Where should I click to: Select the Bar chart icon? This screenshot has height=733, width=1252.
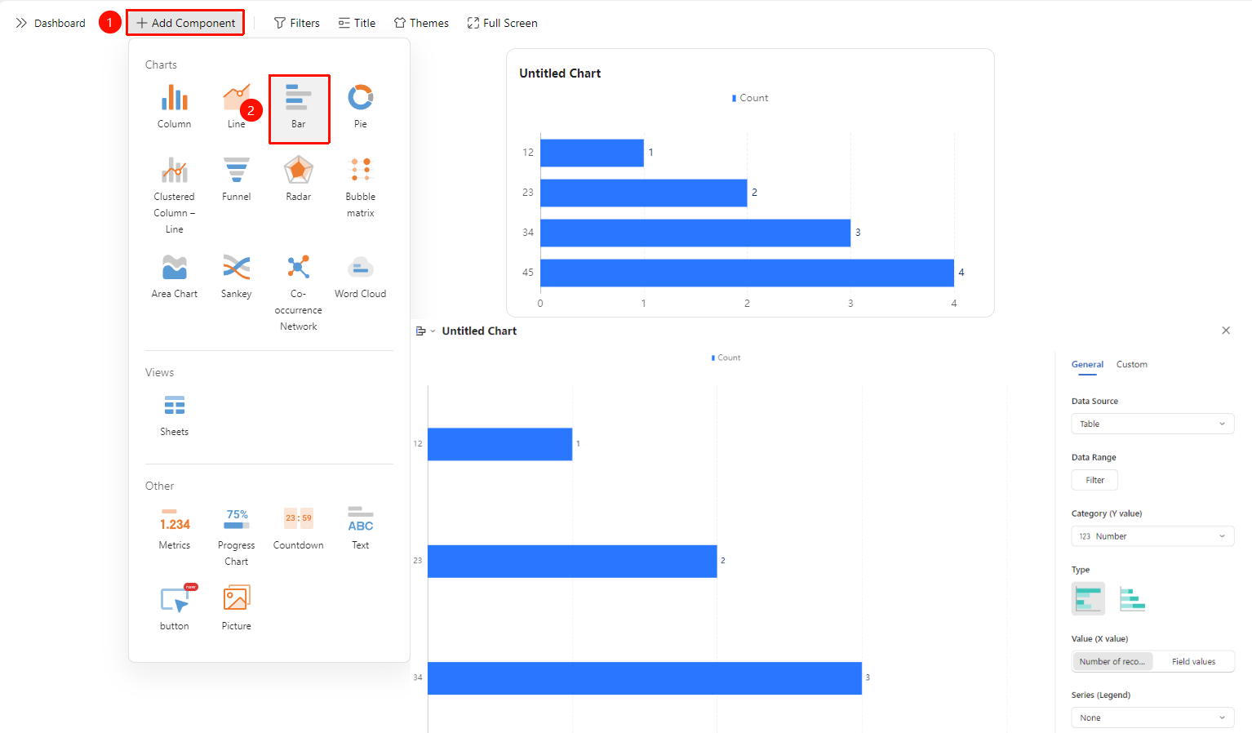pyautogui.click(x=298, y=98)
